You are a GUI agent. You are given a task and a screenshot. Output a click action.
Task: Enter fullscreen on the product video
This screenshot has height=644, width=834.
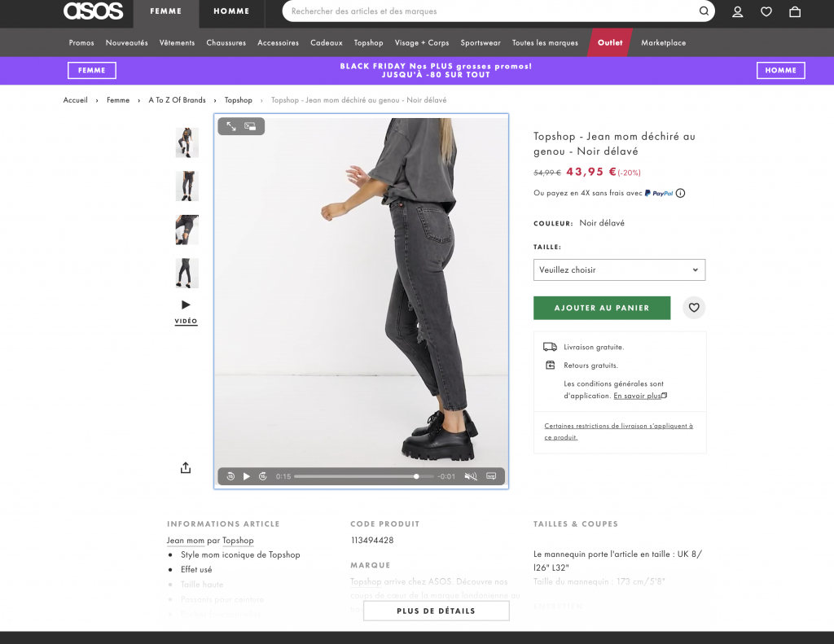(x=231, y=126)
